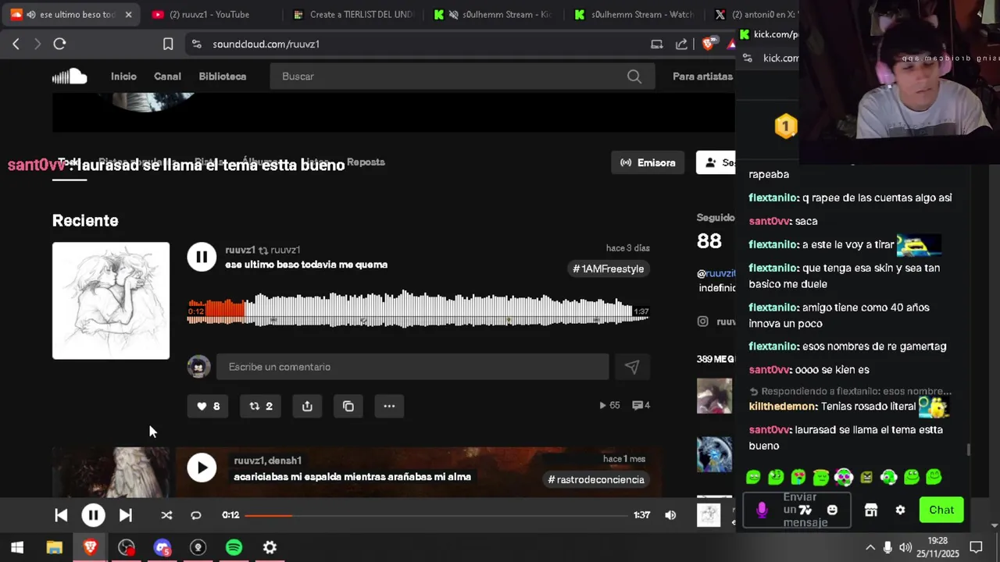Viewport: 1000px width, 562px height.
Task: Share the track via the share icon
Action: point(307,406)
